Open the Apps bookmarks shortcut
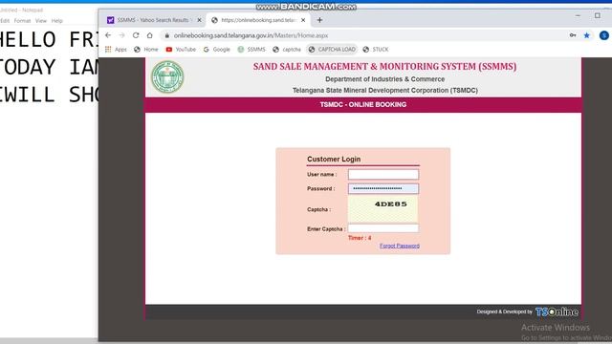This screenshot has height=344, width=612. [116, 50]
